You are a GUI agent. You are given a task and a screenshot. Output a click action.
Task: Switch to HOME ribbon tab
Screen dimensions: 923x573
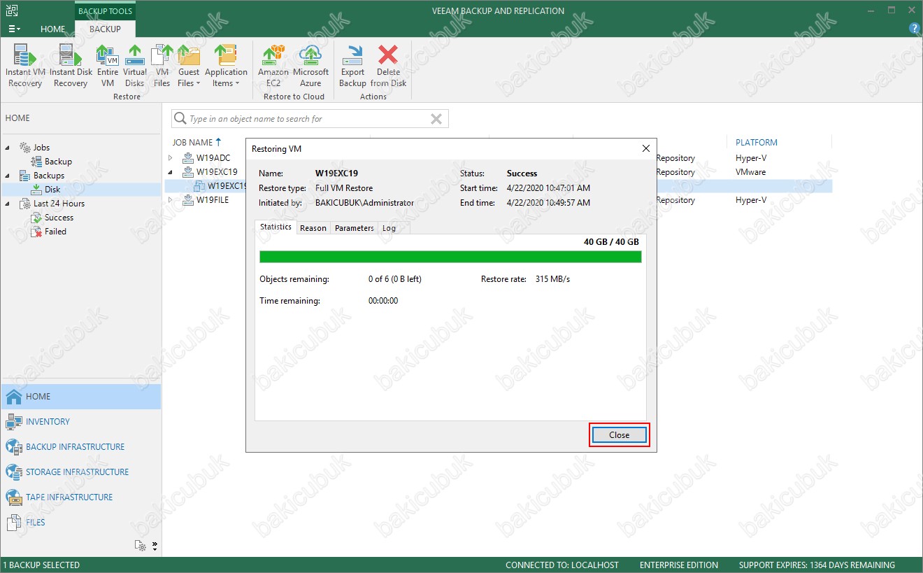click(52, 29)
